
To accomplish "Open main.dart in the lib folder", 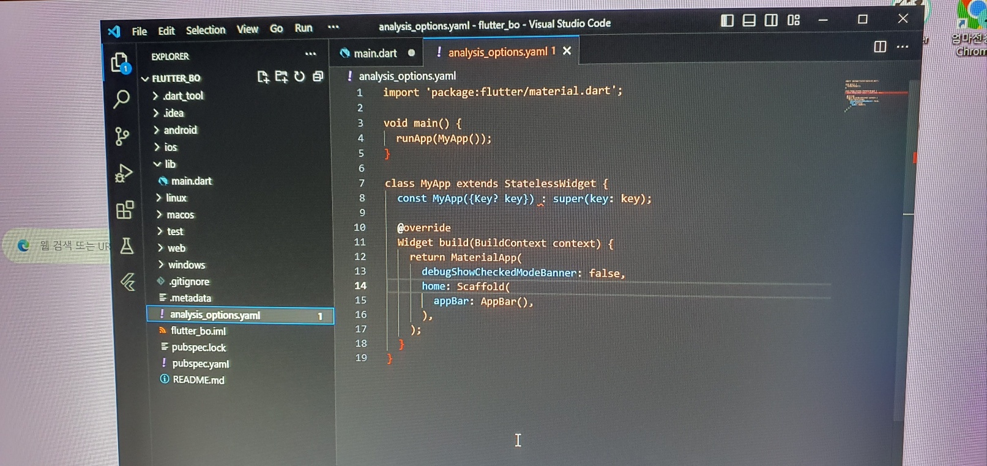I will (x=191, y=181).
